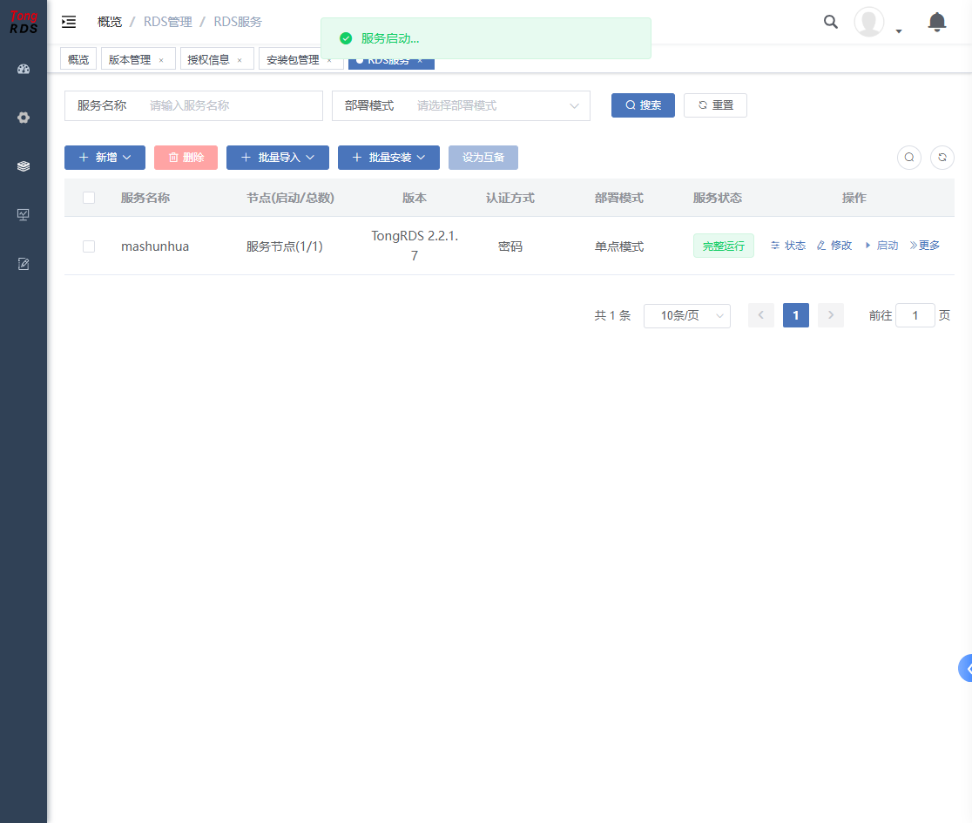Toggle the select-all header checkbox

pyautogui.click(x=89, y=198)
